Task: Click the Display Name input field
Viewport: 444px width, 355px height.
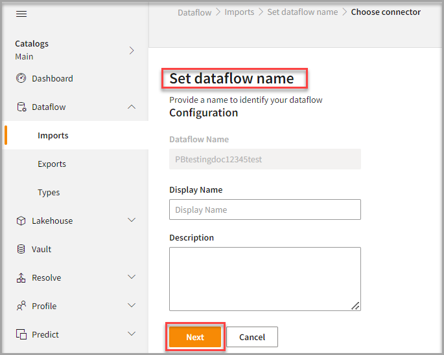Action: (264, 210)
